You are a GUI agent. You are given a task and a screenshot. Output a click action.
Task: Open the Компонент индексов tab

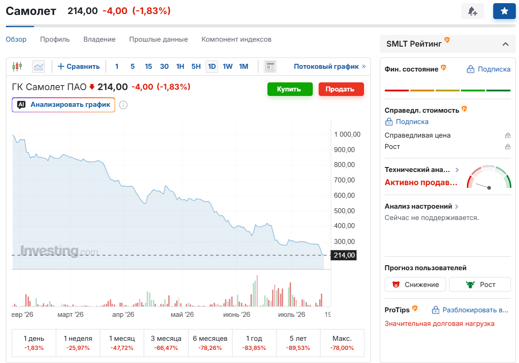(236, 39)
